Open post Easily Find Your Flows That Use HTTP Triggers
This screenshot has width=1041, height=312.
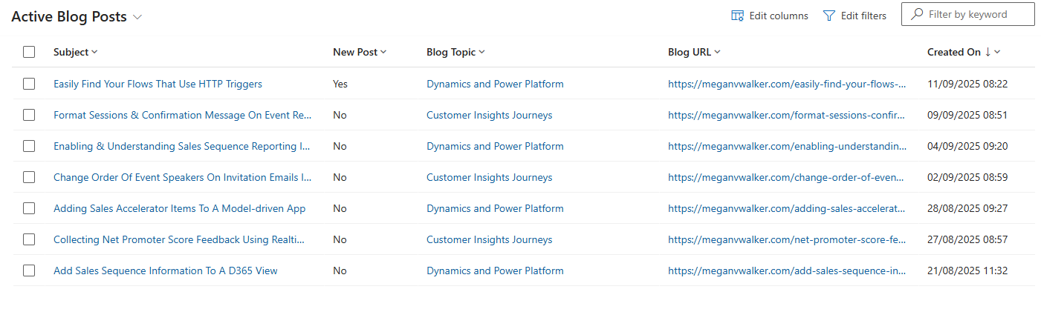(x=158, y=84)
